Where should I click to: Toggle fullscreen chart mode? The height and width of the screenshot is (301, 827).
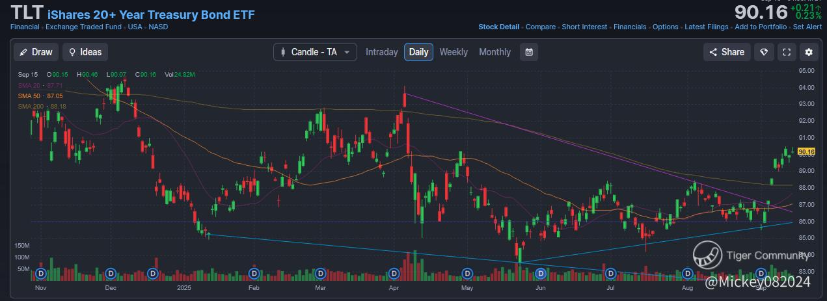[787, 52]
